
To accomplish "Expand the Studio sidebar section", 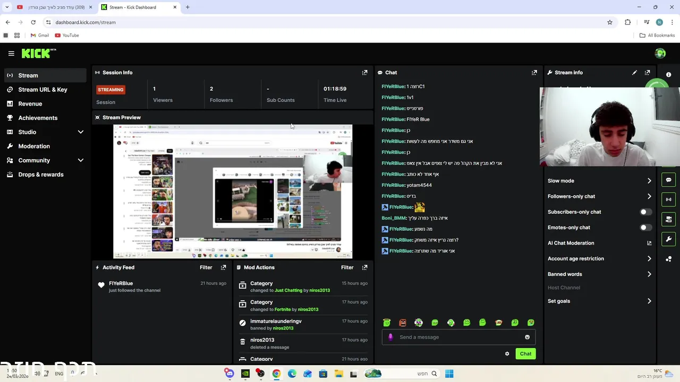I will pos(81,132).
